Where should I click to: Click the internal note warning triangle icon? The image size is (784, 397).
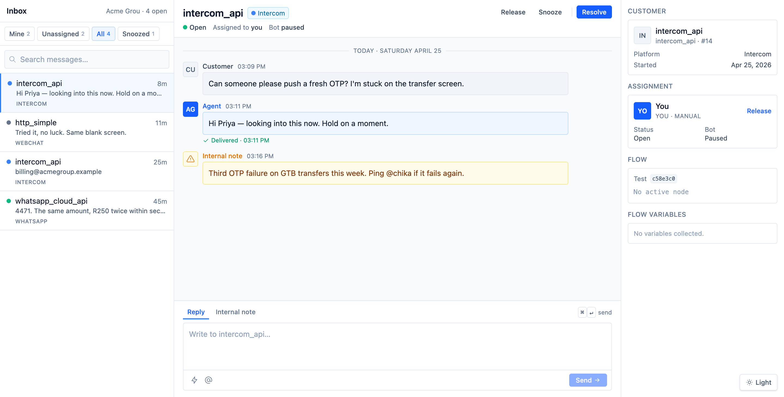(191, 159)
